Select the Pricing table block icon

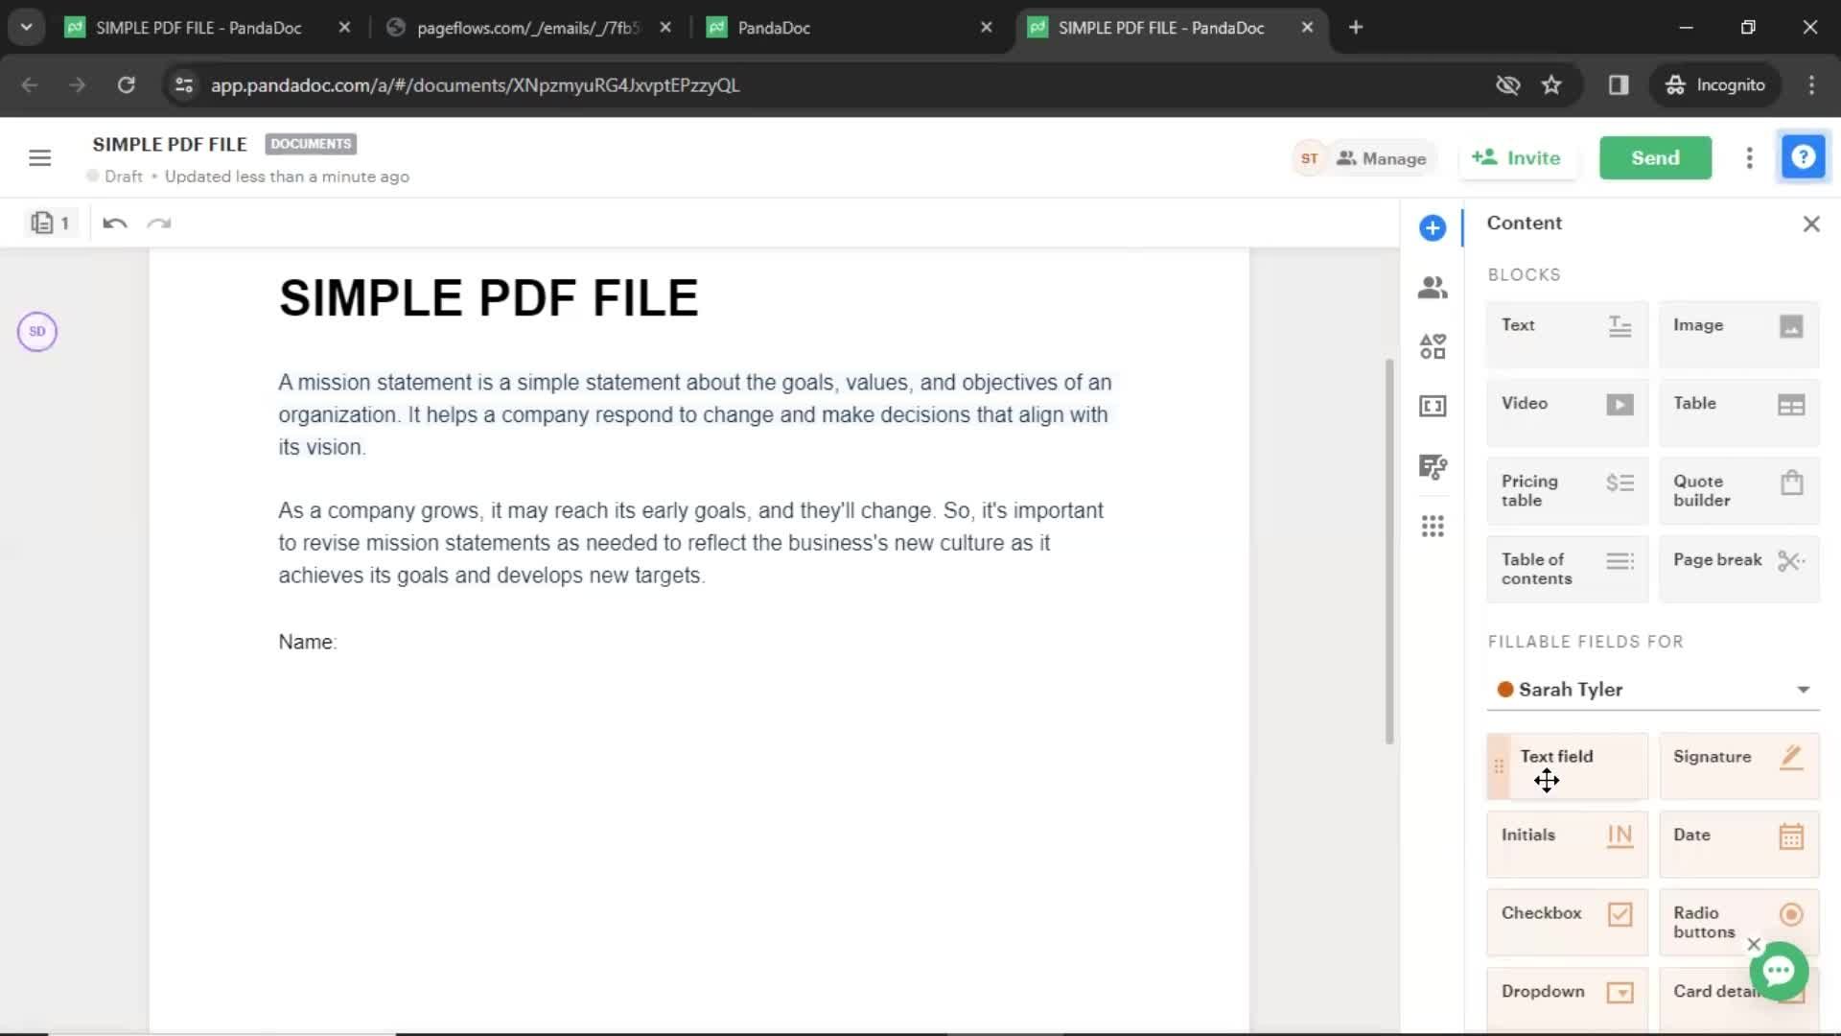[x=1619, y=489]
